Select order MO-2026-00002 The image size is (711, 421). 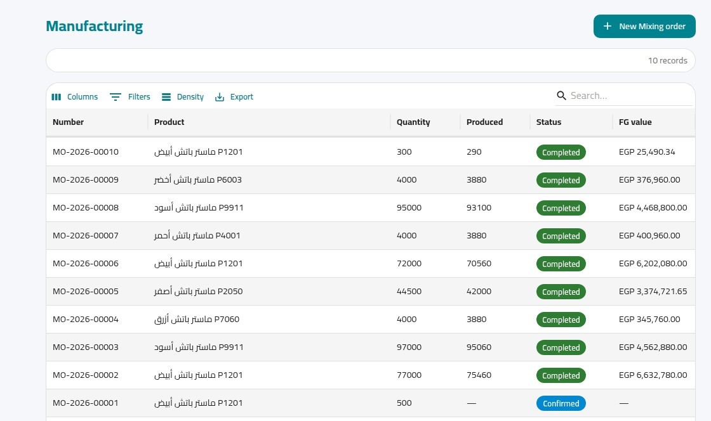point(86,375)
